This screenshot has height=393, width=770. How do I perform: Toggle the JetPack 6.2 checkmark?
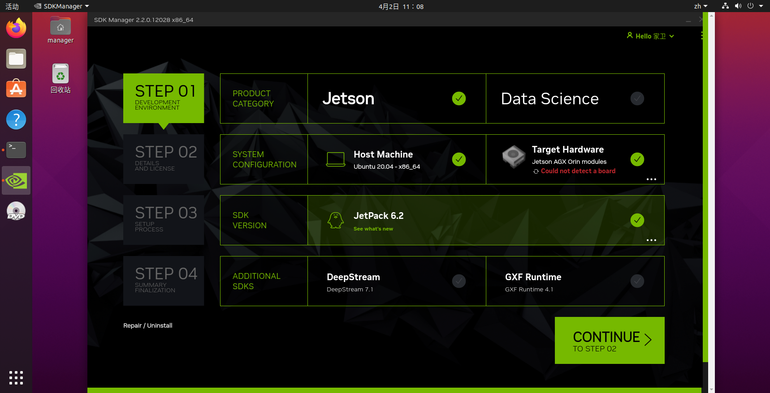click(x=637, y=220)
